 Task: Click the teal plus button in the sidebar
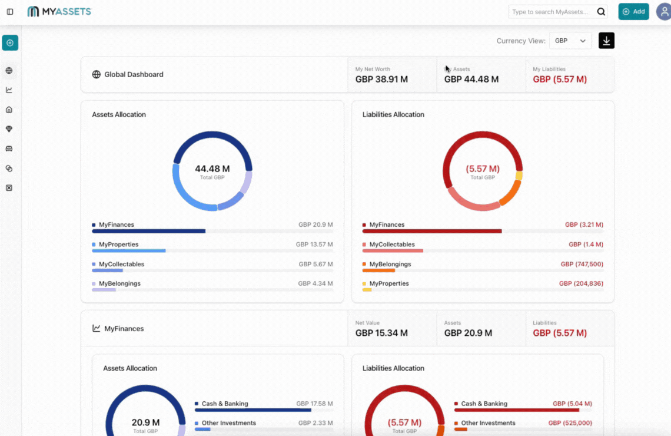point(10,43)
